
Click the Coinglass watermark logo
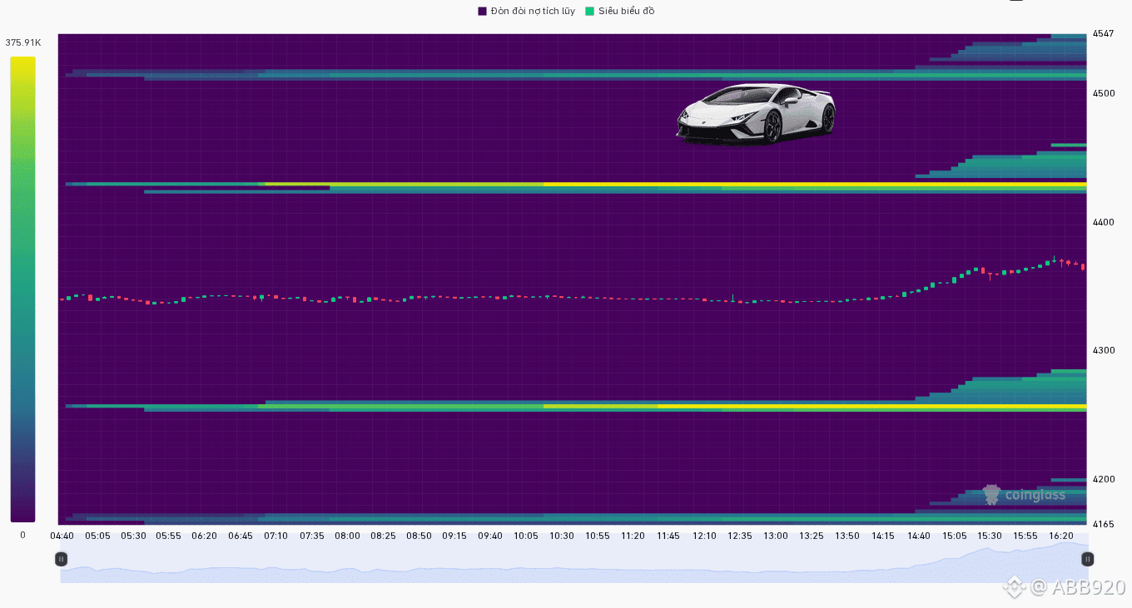tap(1024, 495)
